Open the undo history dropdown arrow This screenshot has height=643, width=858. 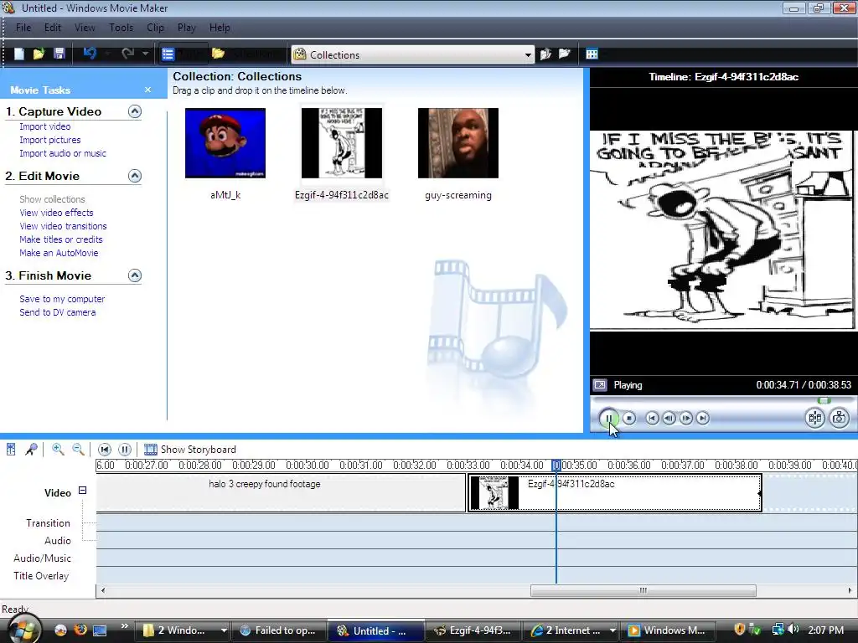(107, 54)
